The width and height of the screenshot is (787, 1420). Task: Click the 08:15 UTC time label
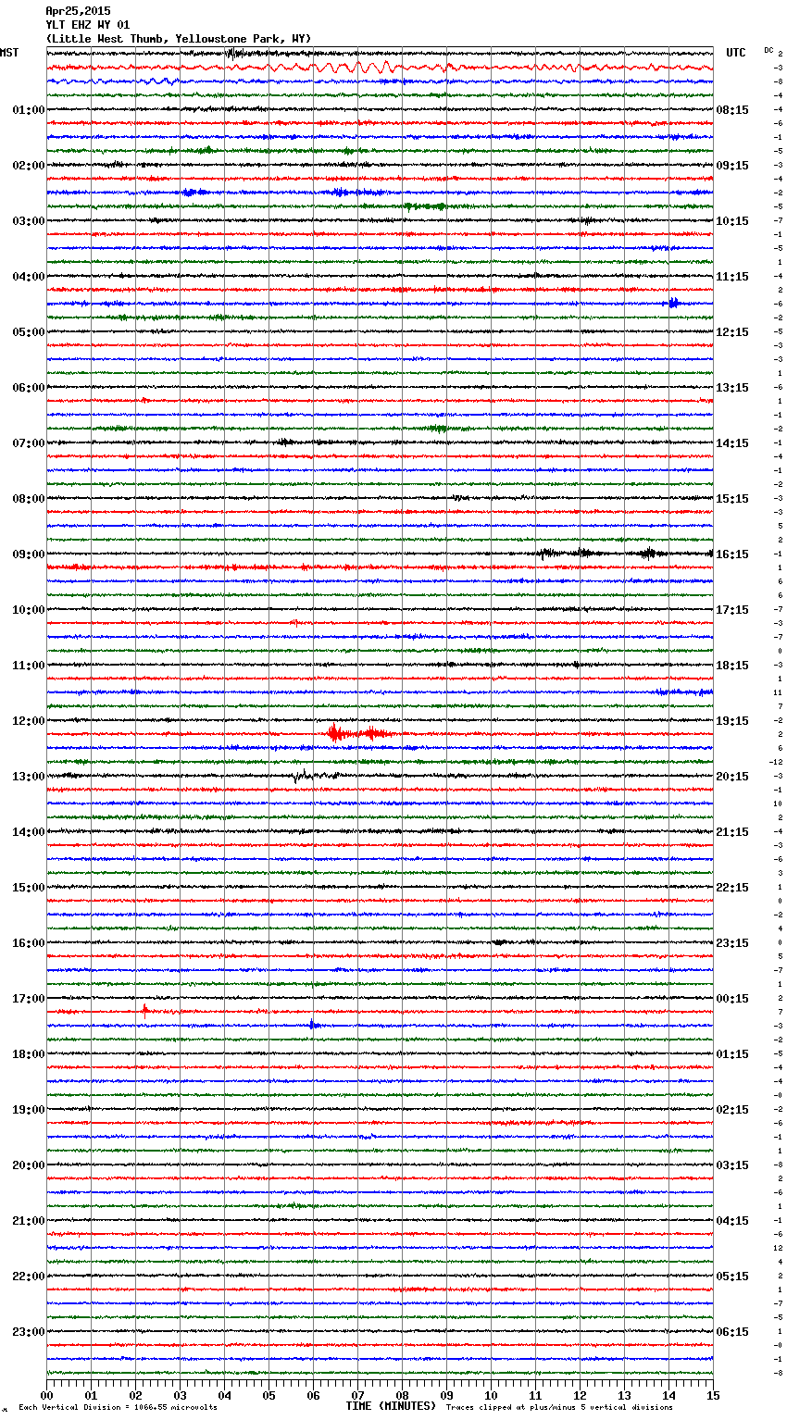[732, 110]
